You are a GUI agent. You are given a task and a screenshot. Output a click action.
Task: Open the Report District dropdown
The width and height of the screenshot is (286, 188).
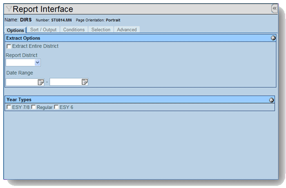click(x=38, y=62)
